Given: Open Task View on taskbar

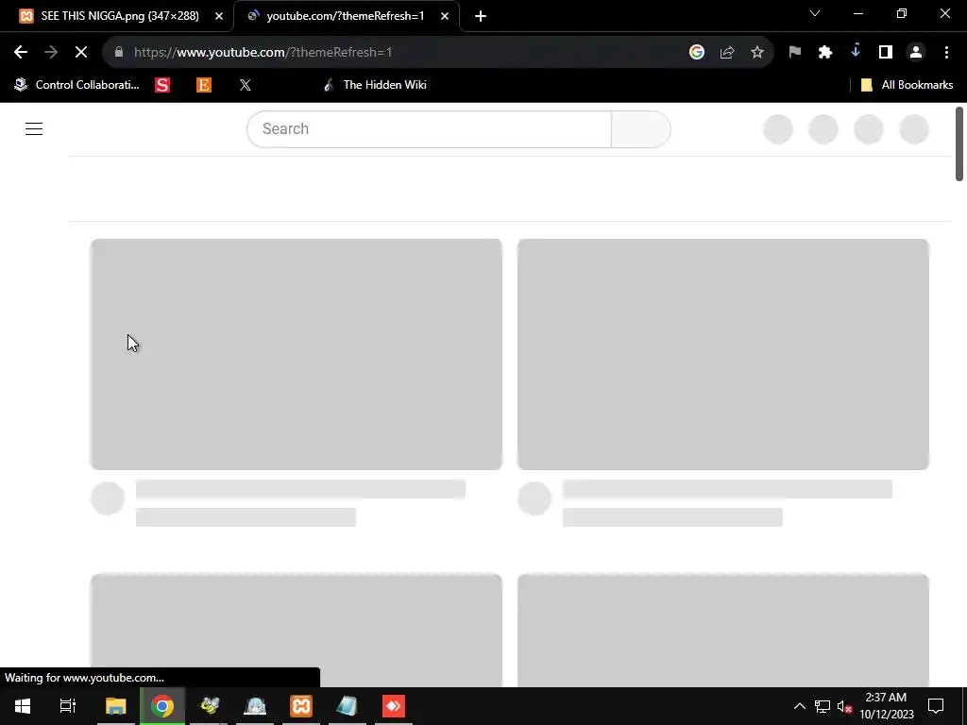Looking at the screenshot, I should [x=68, y=706].
